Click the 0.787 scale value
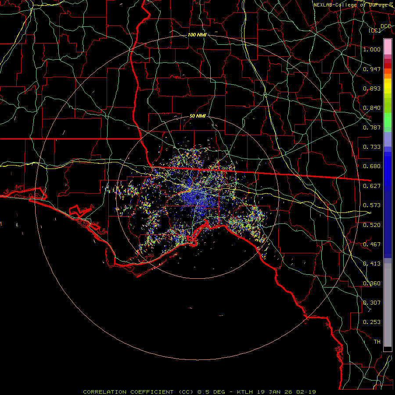 372,127
